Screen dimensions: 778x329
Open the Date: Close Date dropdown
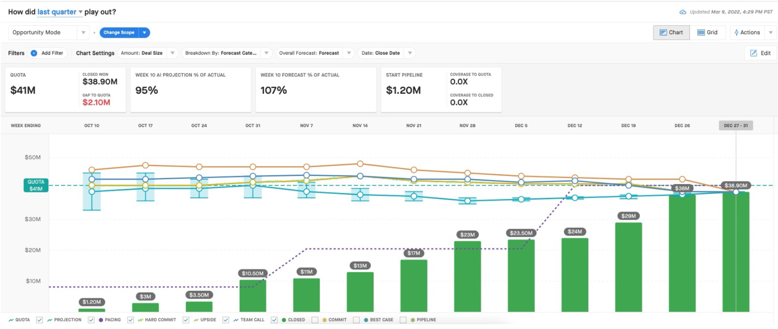tap(387, 53)
